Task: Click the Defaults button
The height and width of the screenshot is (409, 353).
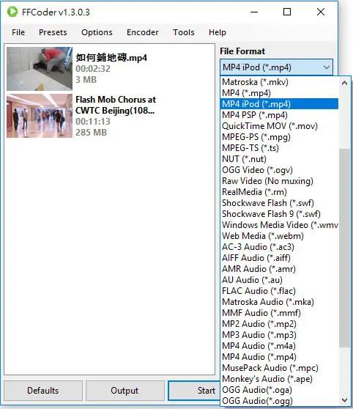Action: tap(43, 391)
